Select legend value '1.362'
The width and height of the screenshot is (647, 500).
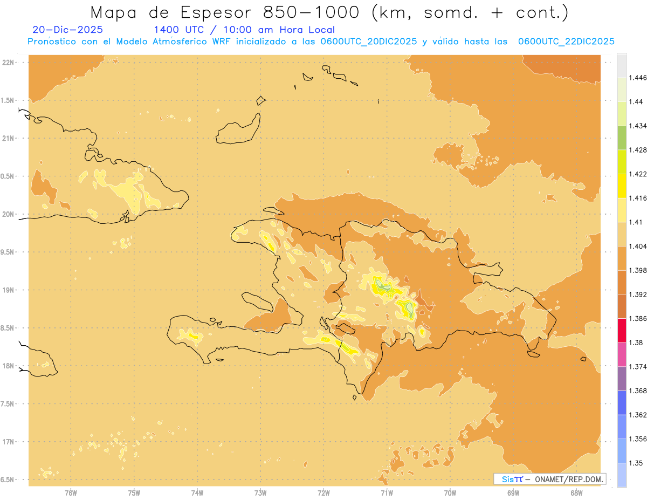(638, 415)
